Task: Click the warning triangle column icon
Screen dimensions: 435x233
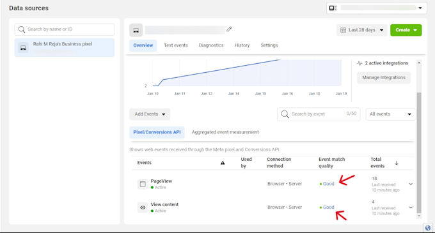Action: (x=223, y=163)
